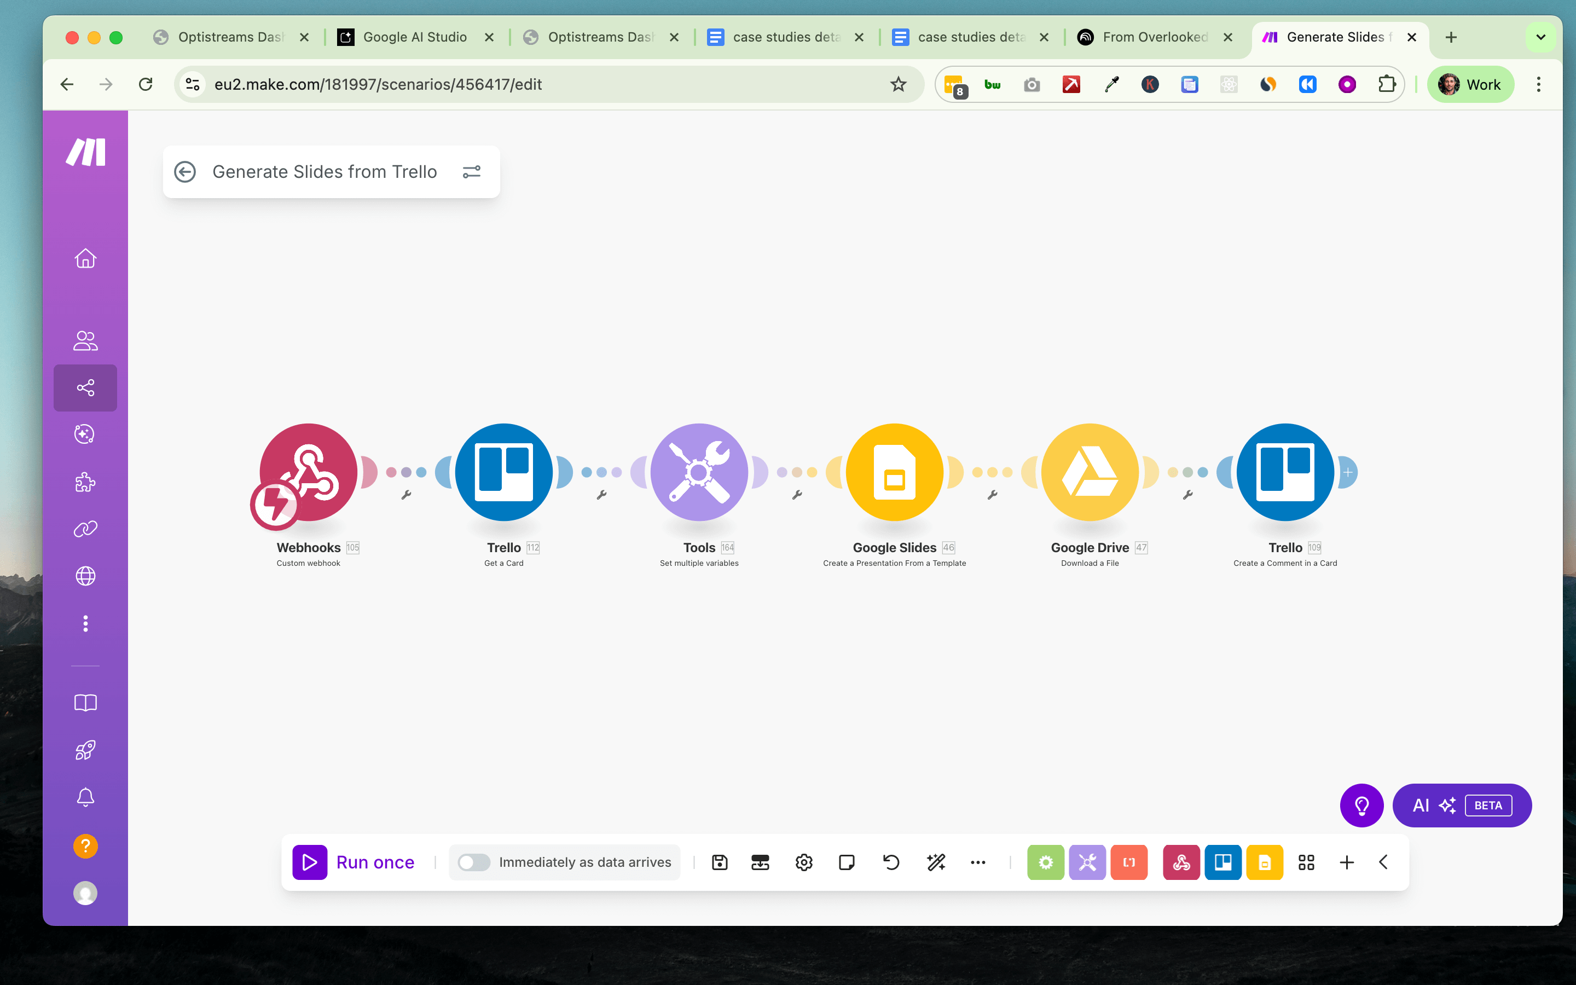
Task: Add a note with the notes icon
Action: point(847,862)
